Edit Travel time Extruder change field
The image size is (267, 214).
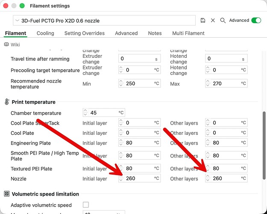coord(139,59)
